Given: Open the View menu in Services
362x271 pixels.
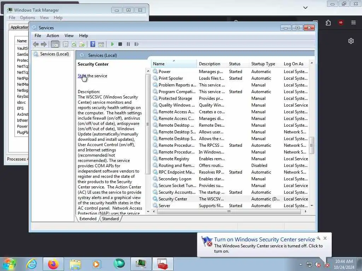Looking at the screenshot, I should [69, 36].
